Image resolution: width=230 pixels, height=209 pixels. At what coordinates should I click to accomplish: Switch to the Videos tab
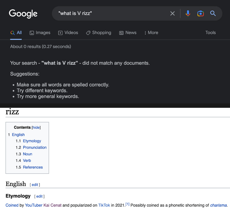coord(68,33)
